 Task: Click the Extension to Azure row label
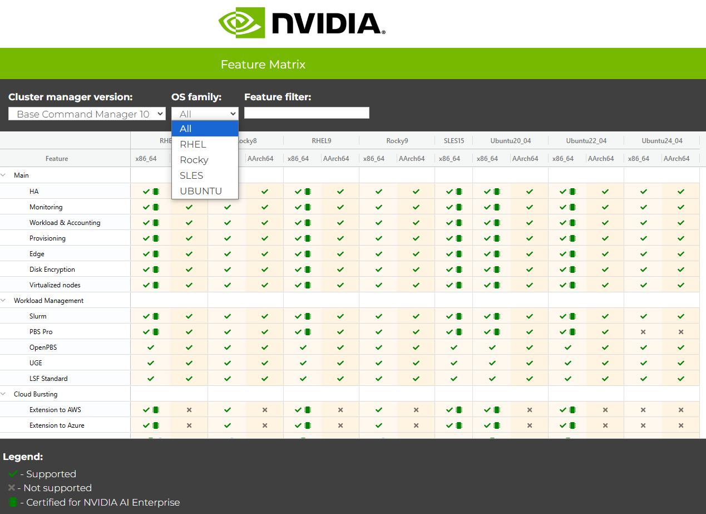pos(57,425)
